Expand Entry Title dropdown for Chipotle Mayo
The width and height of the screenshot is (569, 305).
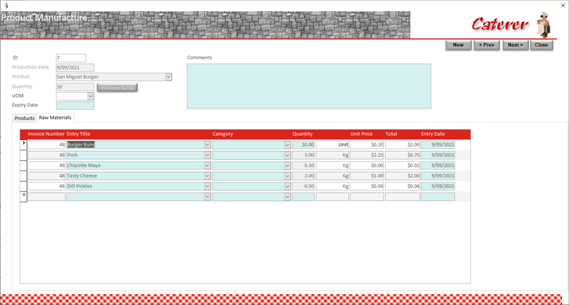[x=207, y=165]
